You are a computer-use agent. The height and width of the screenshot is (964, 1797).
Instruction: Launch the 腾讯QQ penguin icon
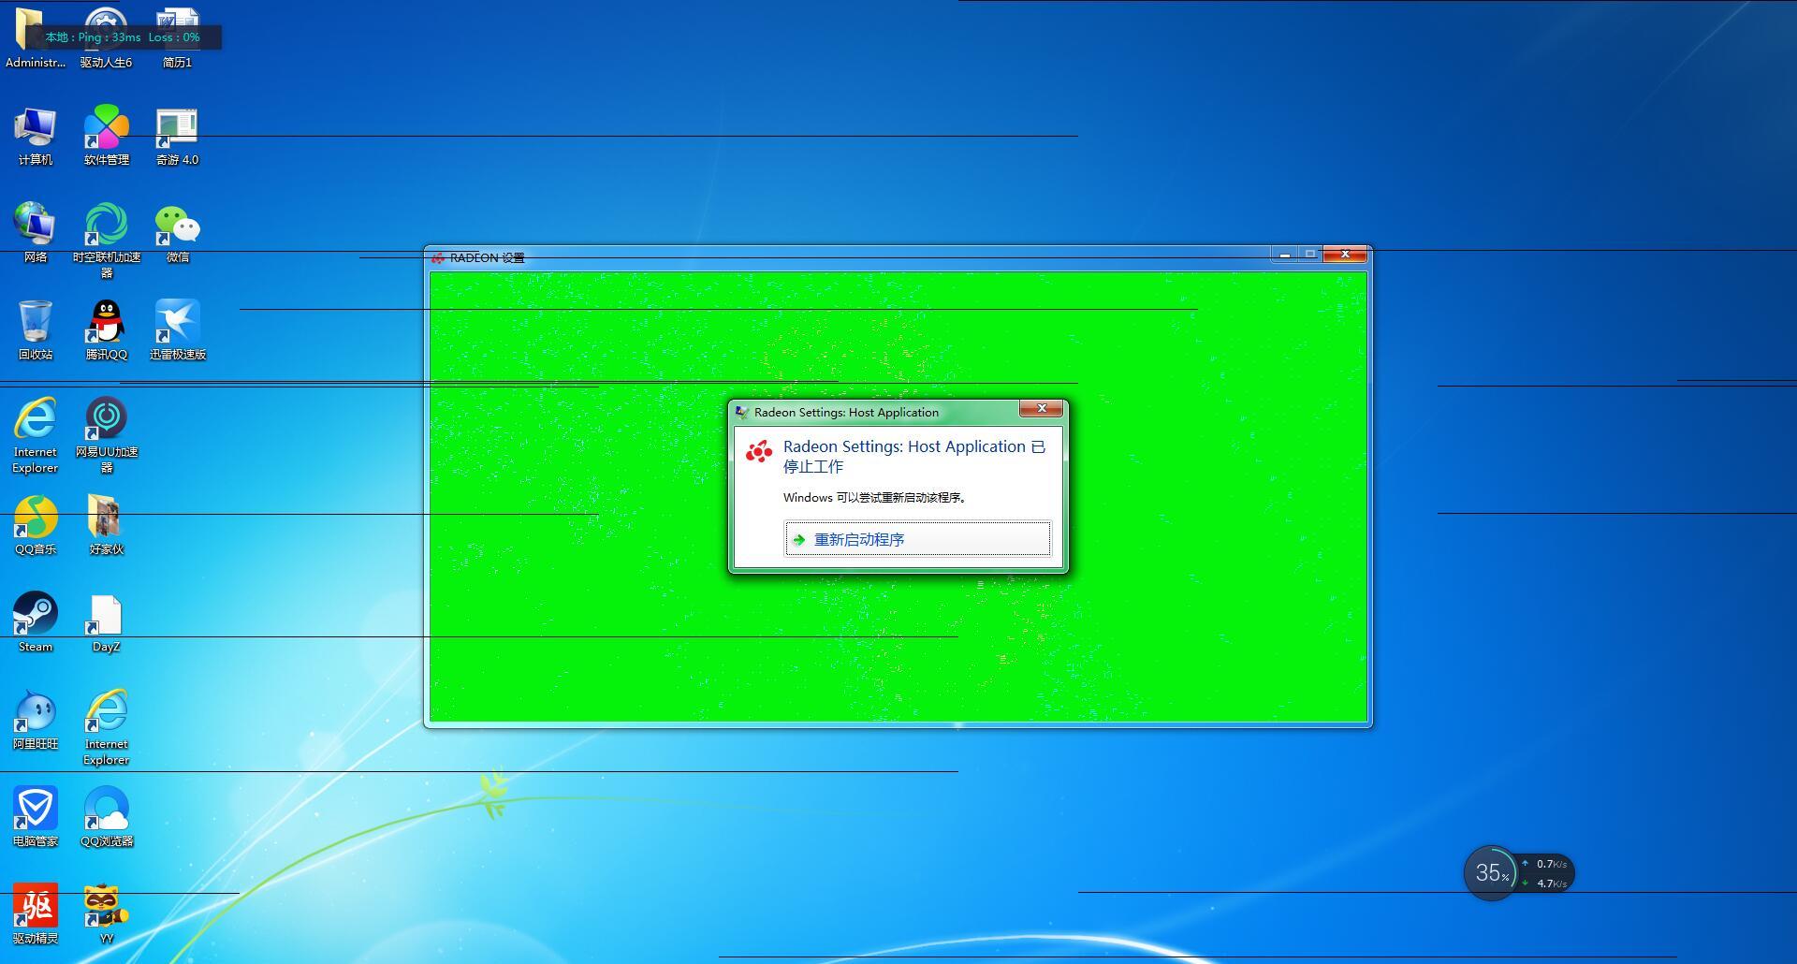(x=106, y=330)
